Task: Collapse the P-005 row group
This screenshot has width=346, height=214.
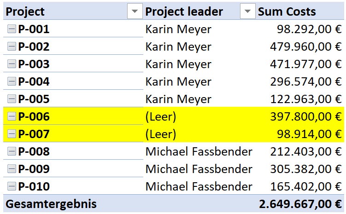Action: click(x=12, y=99)
